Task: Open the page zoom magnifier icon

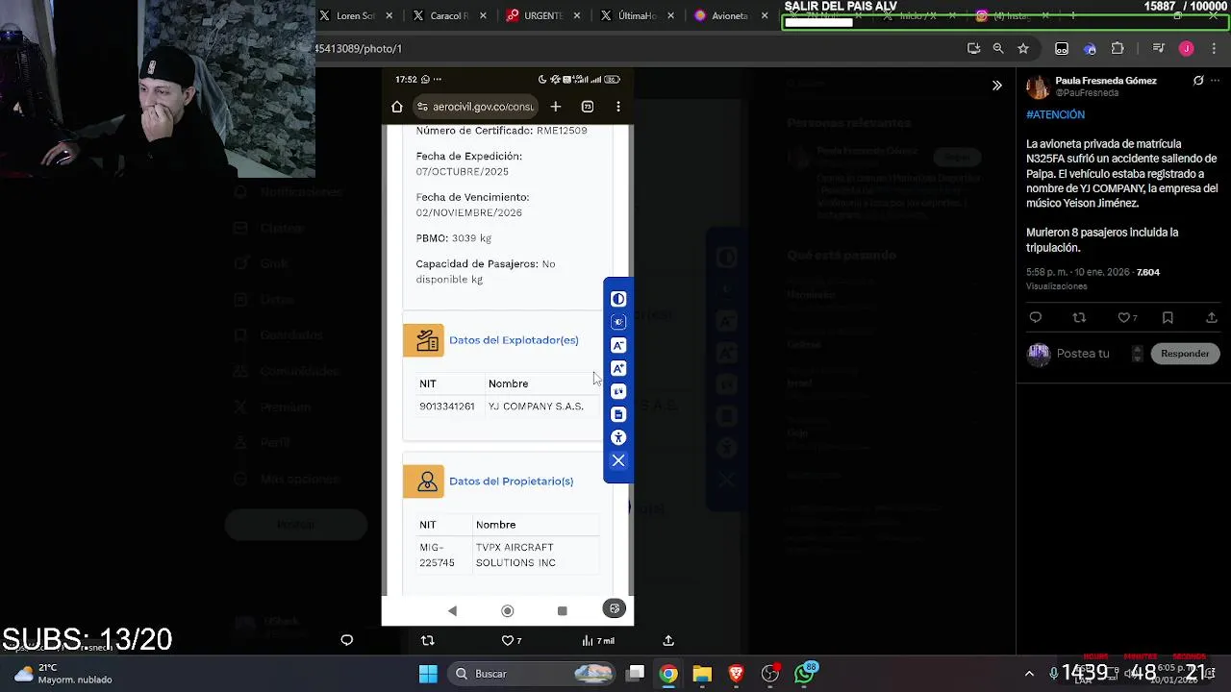Action: (998, 48)
